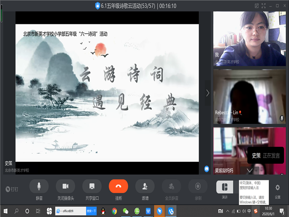289x217 pixels.
Task: Click the 搜索一下 search button in taskbar
Action: click(92, 211)
